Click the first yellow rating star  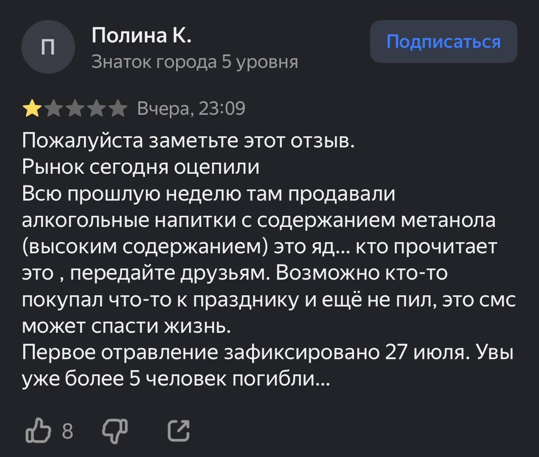pos(32,109)
